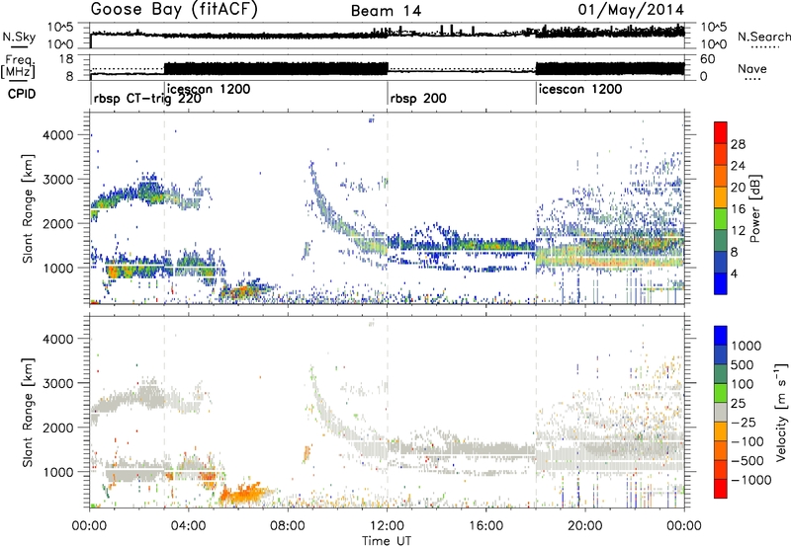Click the "Goose Bay (fitACF)" plot title

(x=174, y=10)
